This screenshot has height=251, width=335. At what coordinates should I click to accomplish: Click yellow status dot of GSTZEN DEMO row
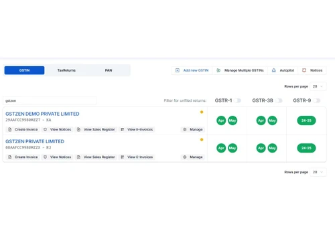point(202,112)
